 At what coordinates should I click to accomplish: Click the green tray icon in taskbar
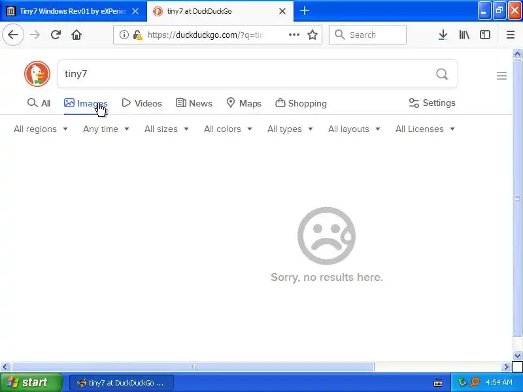[462, 382]
